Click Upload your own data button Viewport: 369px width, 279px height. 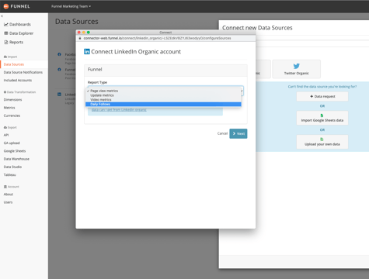tap(322, 142)
